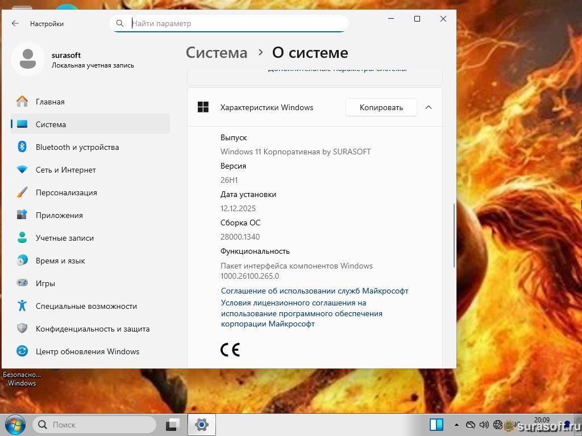Select Bluetooth и устройства in sidebar
582x436 pixels.
click(x=77, y=147)
